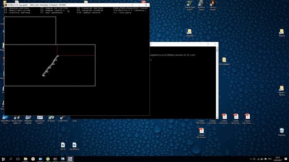The image size is (289, 162).
Task: Launch iSpring Free Cam 8 shortcut
Action: click(x=40, y=120)
